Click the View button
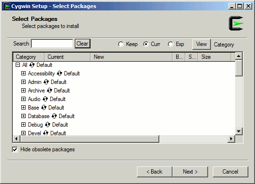 pyautogui.click(x=201, y=44)
